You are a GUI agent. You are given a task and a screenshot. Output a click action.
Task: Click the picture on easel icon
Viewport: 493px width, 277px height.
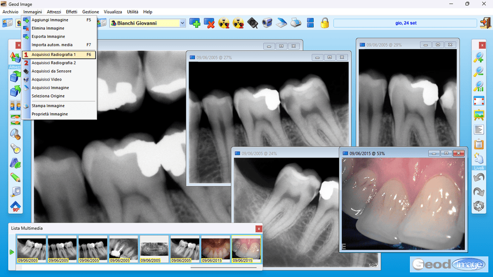click(479, 115)
